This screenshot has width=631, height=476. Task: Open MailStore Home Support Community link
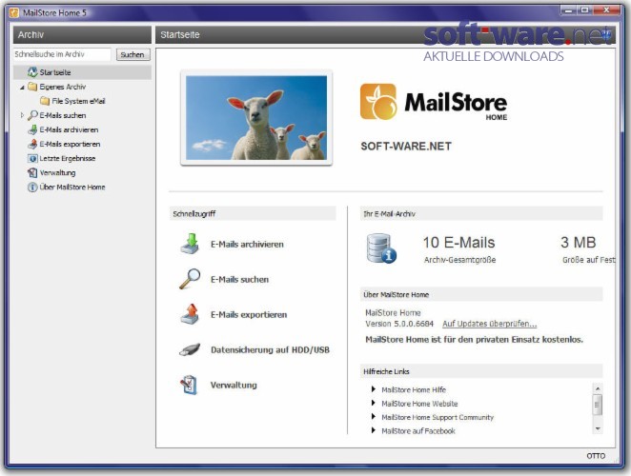click(x=438, y=417)
